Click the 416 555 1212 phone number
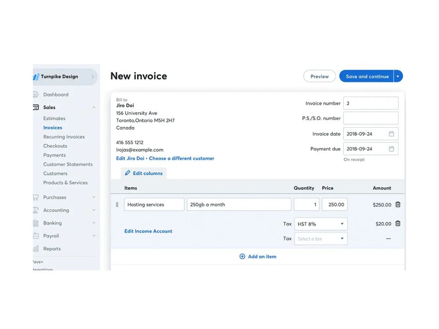Viewport: 439px width, 329px height. point(130,143)
